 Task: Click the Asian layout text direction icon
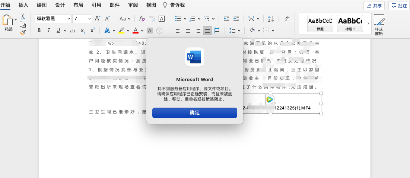tap(251, 19)
